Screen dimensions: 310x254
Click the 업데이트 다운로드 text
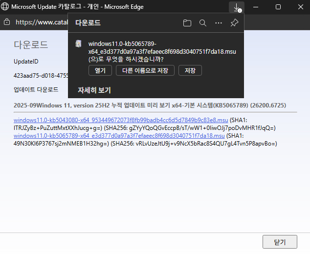pos(36,90)
